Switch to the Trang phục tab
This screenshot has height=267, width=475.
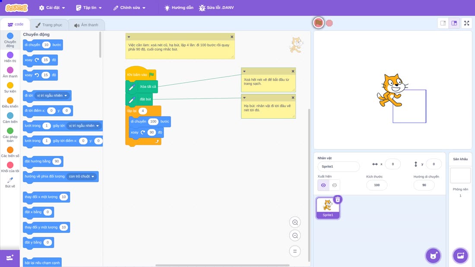49,25
